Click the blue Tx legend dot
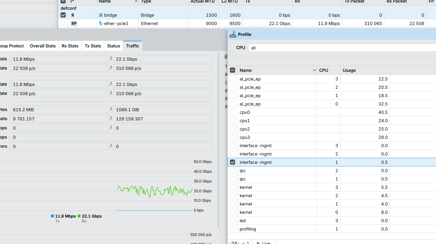Screen dimensions: 436x244 [x=52, y=216]
